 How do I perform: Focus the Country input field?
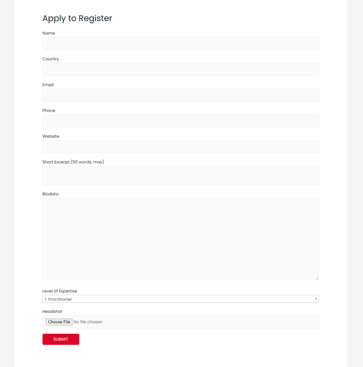coord(181,69)
